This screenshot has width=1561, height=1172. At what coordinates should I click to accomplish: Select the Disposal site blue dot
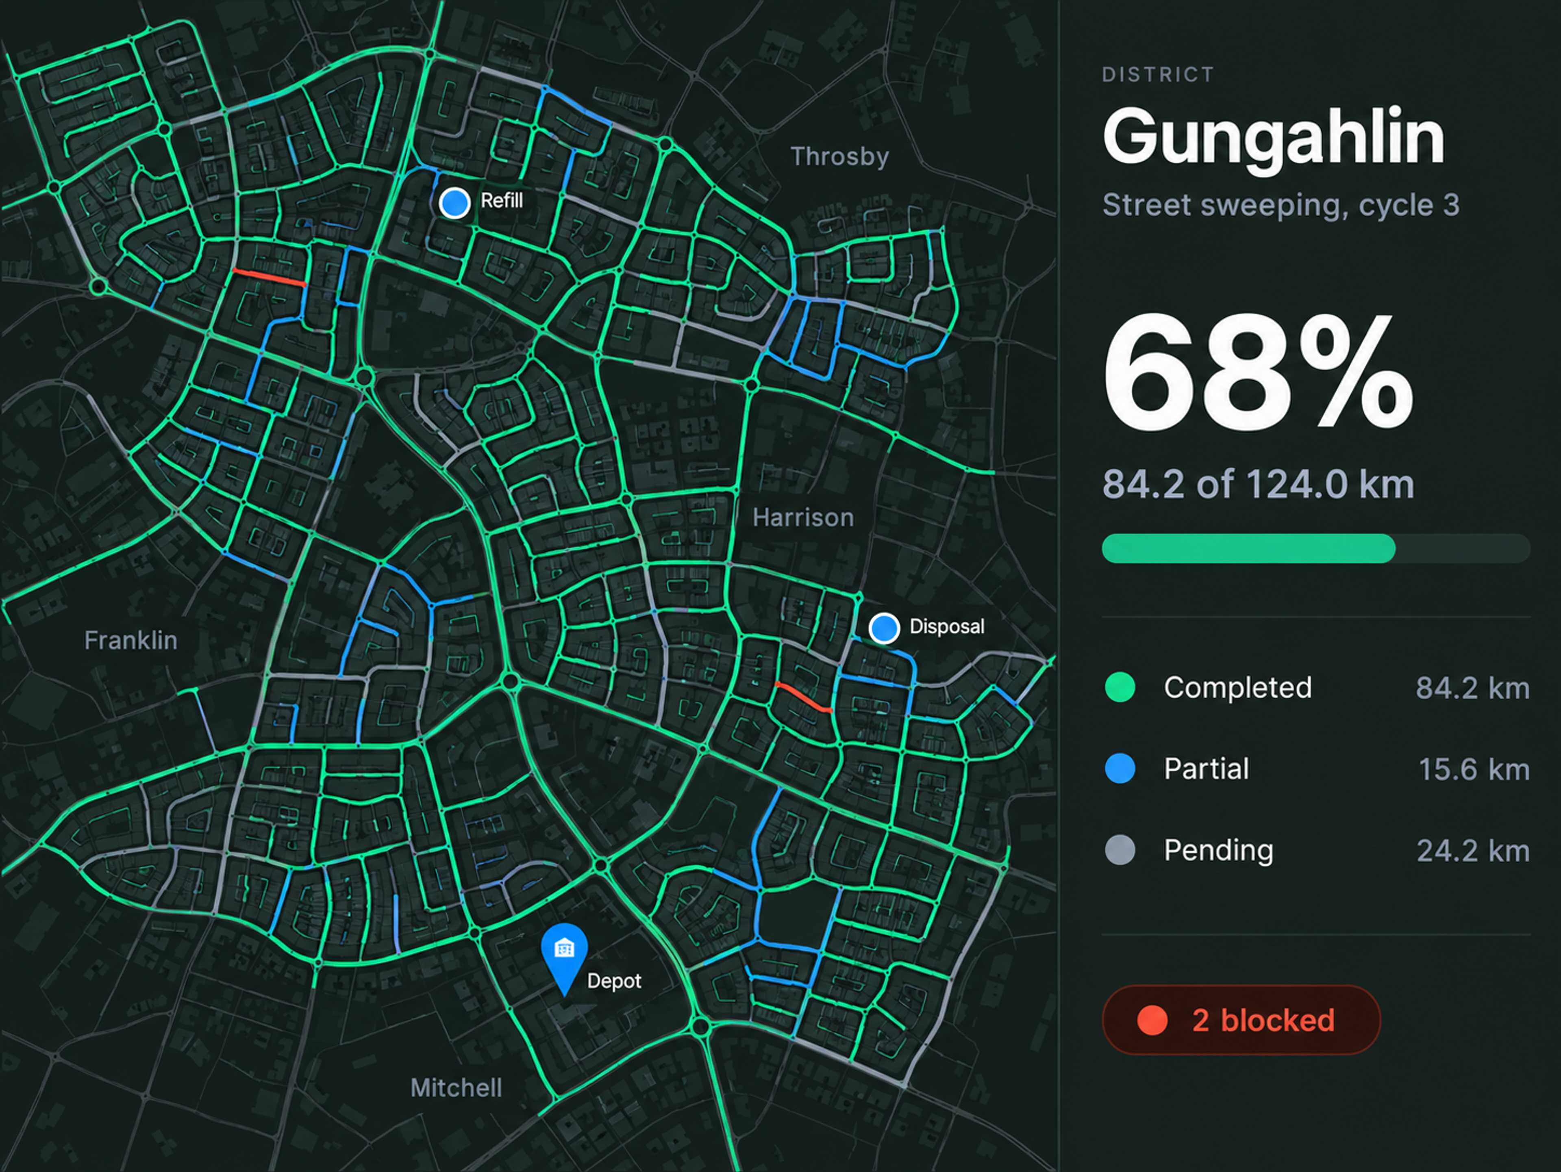pyautogui.click(x=883, y=628)
